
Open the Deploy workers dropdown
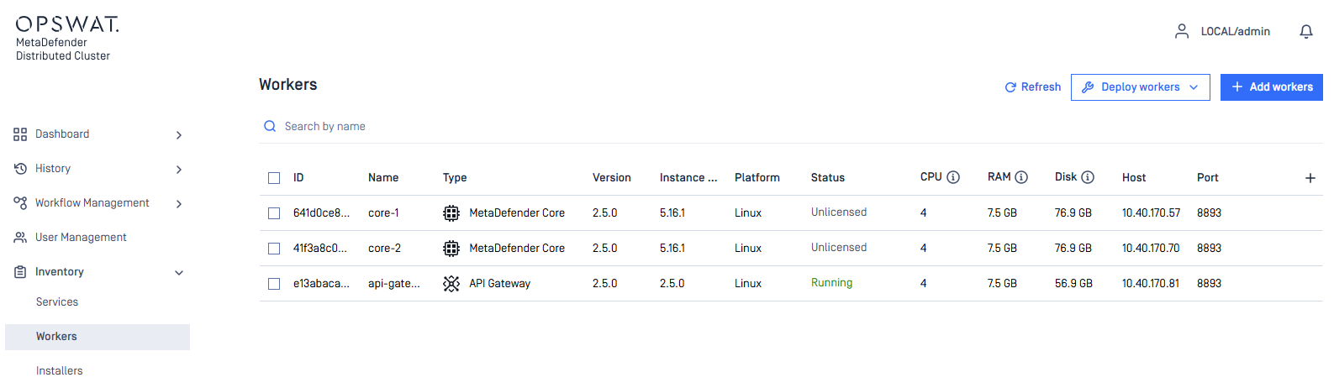coord(1140,87)
